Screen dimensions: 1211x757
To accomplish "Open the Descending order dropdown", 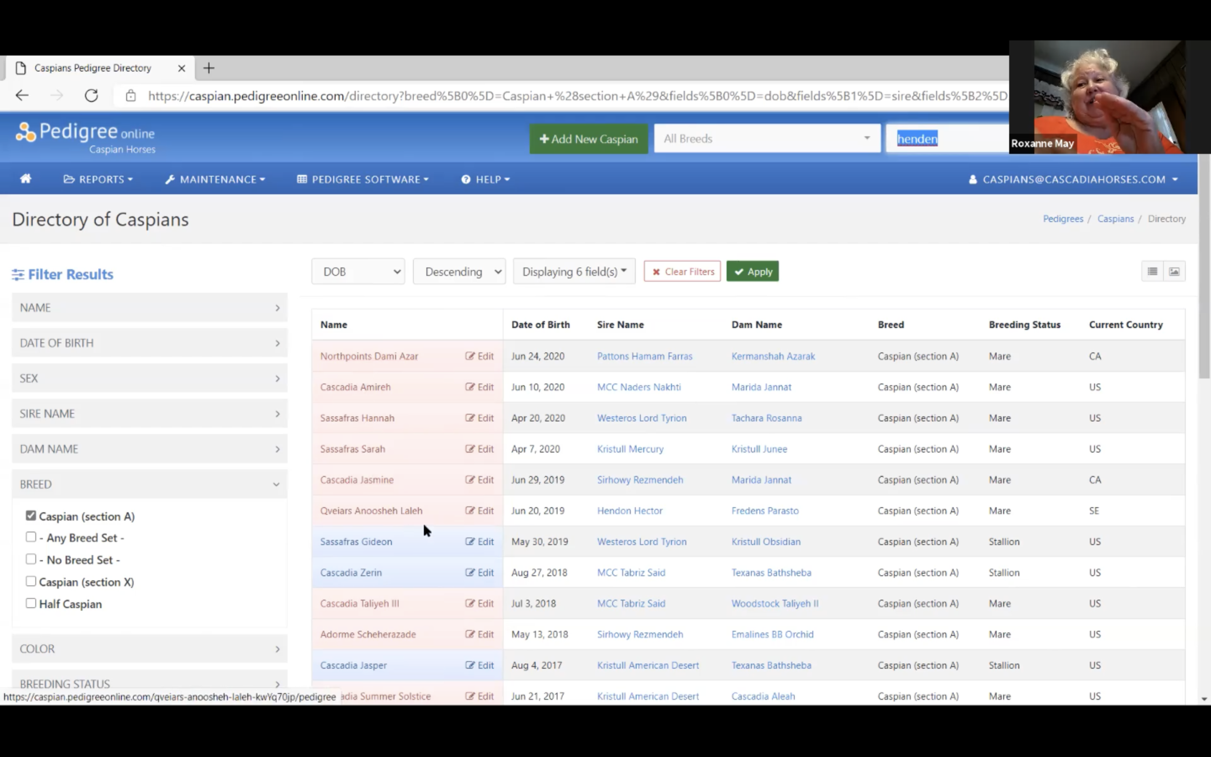I will point(459,271).
